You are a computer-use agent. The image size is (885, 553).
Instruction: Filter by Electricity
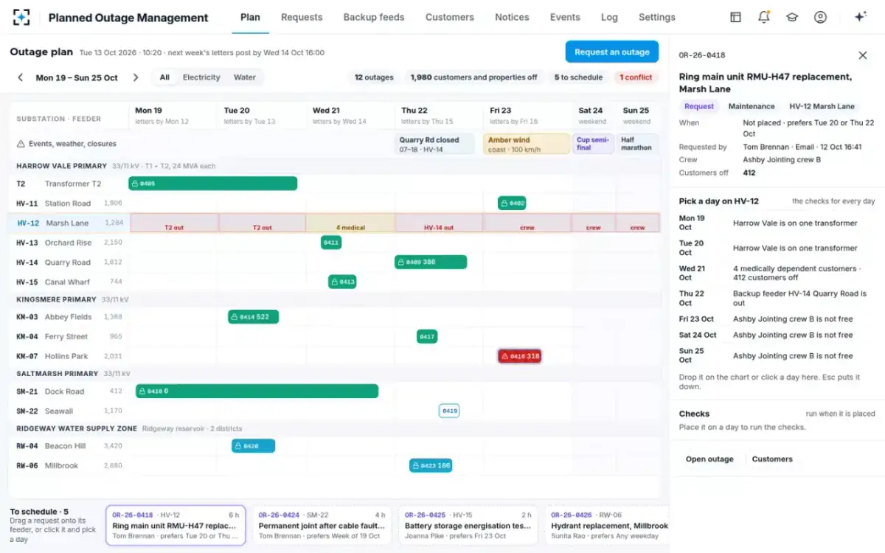201,77
